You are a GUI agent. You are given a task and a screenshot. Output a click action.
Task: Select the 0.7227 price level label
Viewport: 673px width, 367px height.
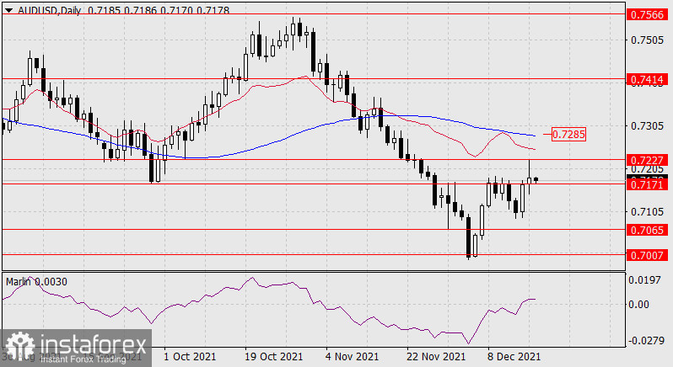(648, 159)
